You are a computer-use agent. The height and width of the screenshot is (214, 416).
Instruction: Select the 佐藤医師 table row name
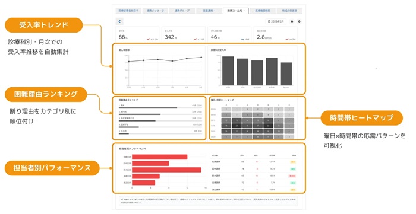coord(216,162)
